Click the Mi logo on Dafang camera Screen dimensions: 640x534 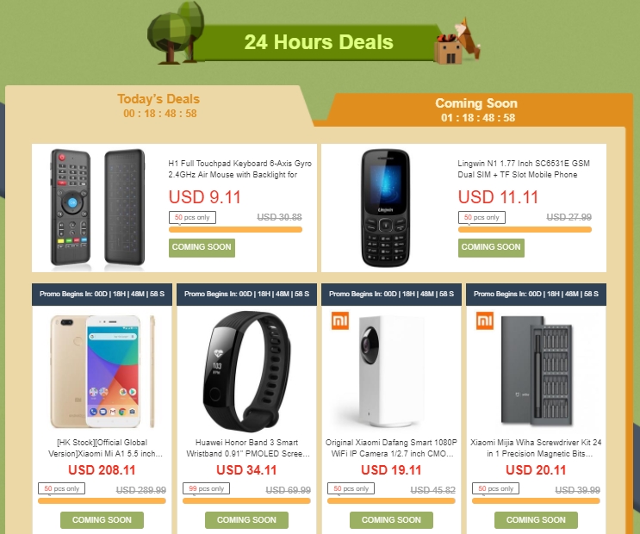pos(340,320)
